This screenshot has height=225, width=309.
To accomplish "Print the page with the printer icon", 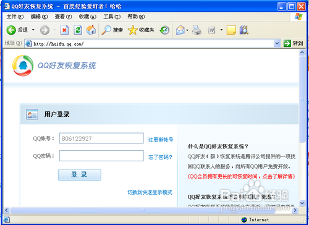I will (x=197, y=30).
